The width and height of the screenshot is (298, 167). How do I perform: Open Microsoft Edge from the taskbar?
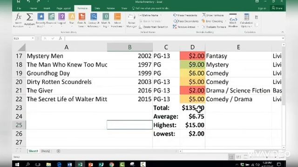[59, 164]
